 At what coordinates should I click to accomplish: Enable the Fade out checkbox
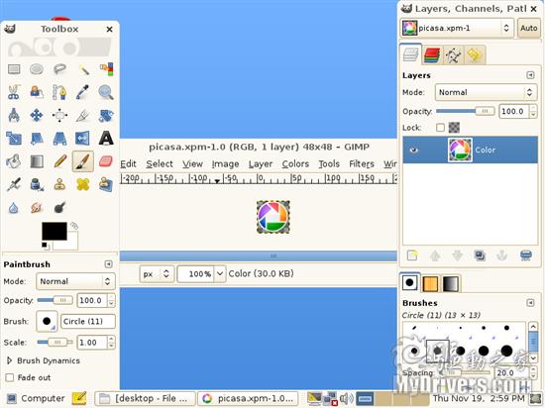tap(10, 377)
